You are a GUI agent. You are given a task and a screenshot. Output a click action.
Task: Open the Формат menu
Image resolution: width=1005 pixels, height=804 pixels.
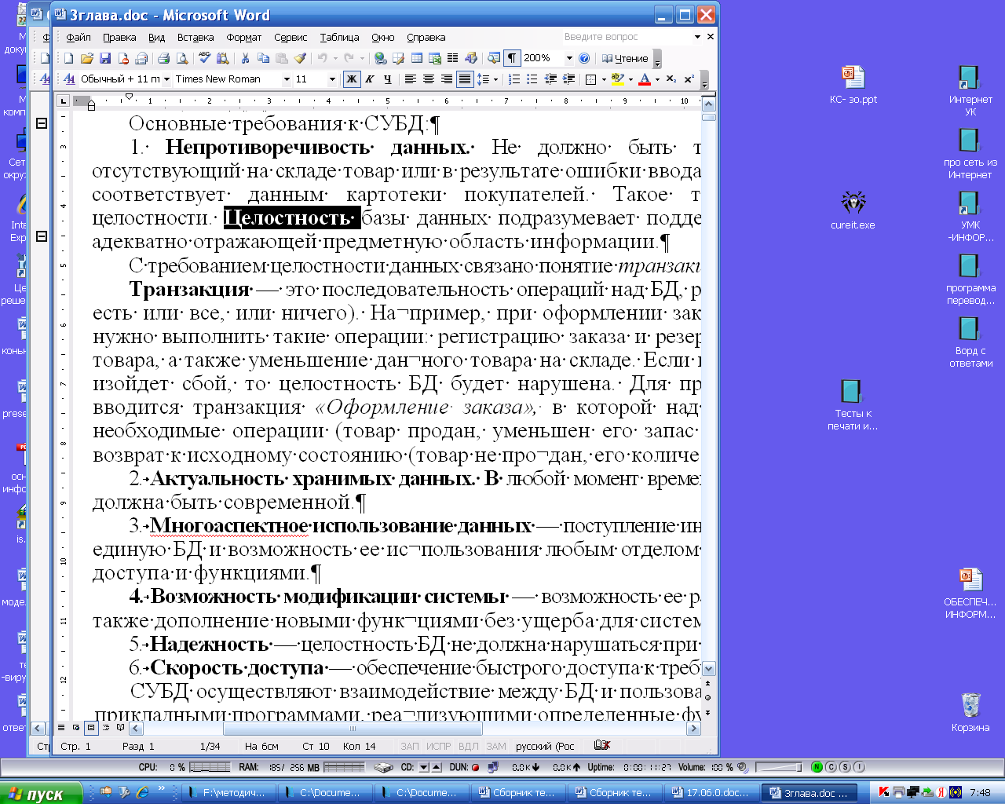coord(244,37)
